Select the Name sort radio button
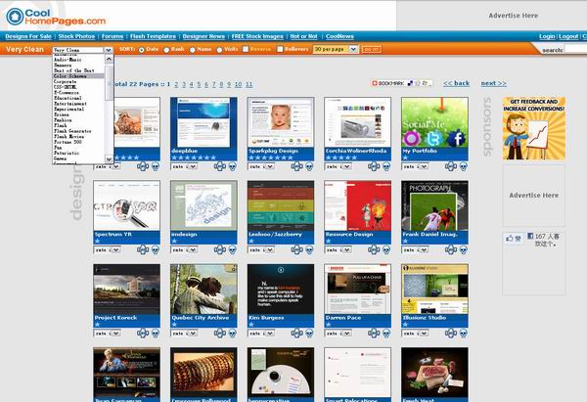587x402 pixels. 193,50
